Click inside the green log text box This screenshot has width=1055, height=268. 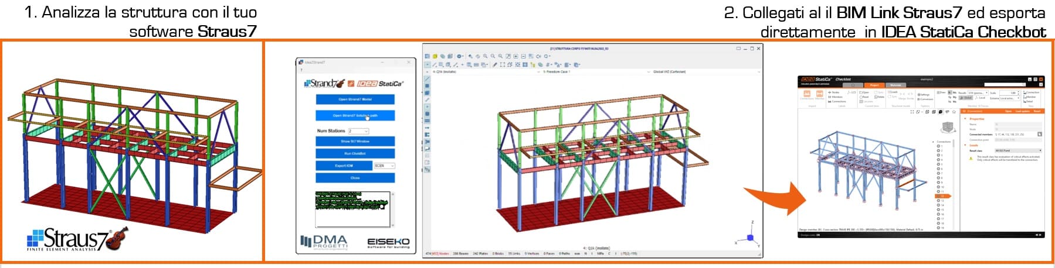(354, 209)
